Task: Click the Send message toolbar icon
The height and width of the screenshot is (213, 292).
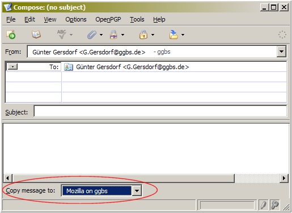Action: (x=11, y=35)
